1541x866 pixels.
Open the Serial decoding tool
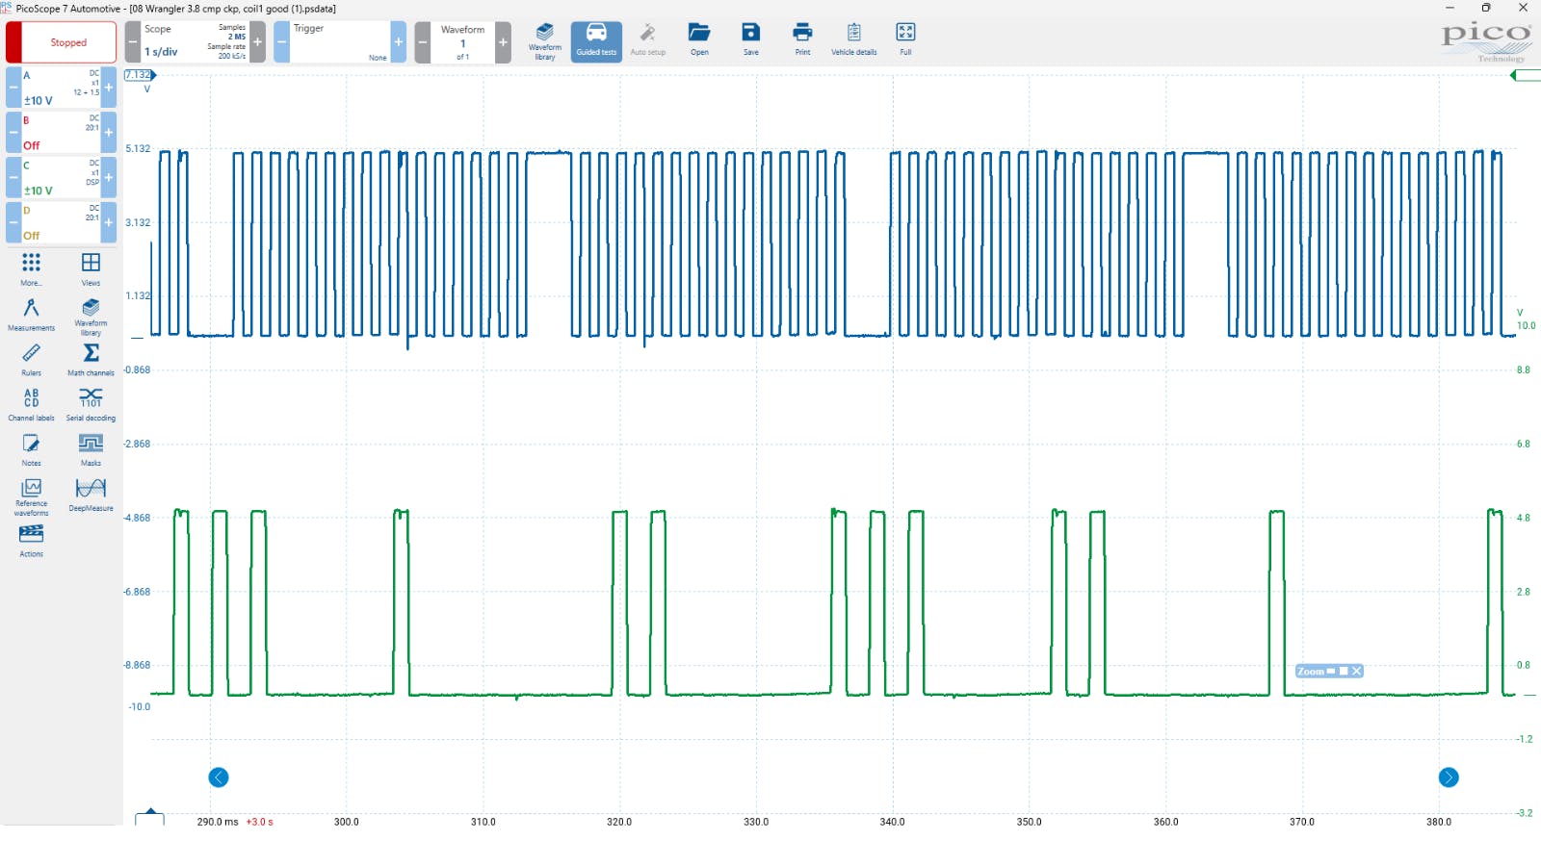90,403
